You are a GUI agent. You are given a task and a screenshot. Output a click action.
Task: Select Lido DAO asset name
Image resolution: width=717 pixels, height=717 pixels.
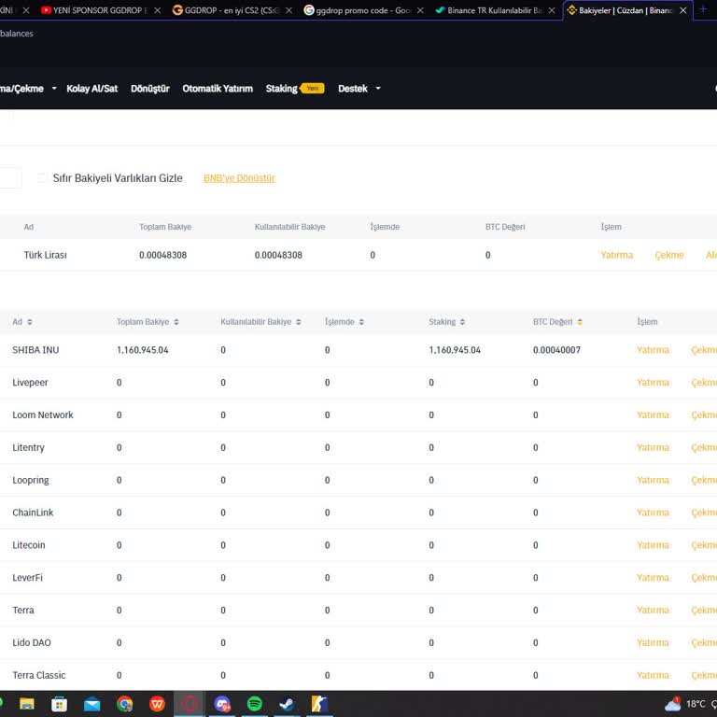click(x=32, y=642)
